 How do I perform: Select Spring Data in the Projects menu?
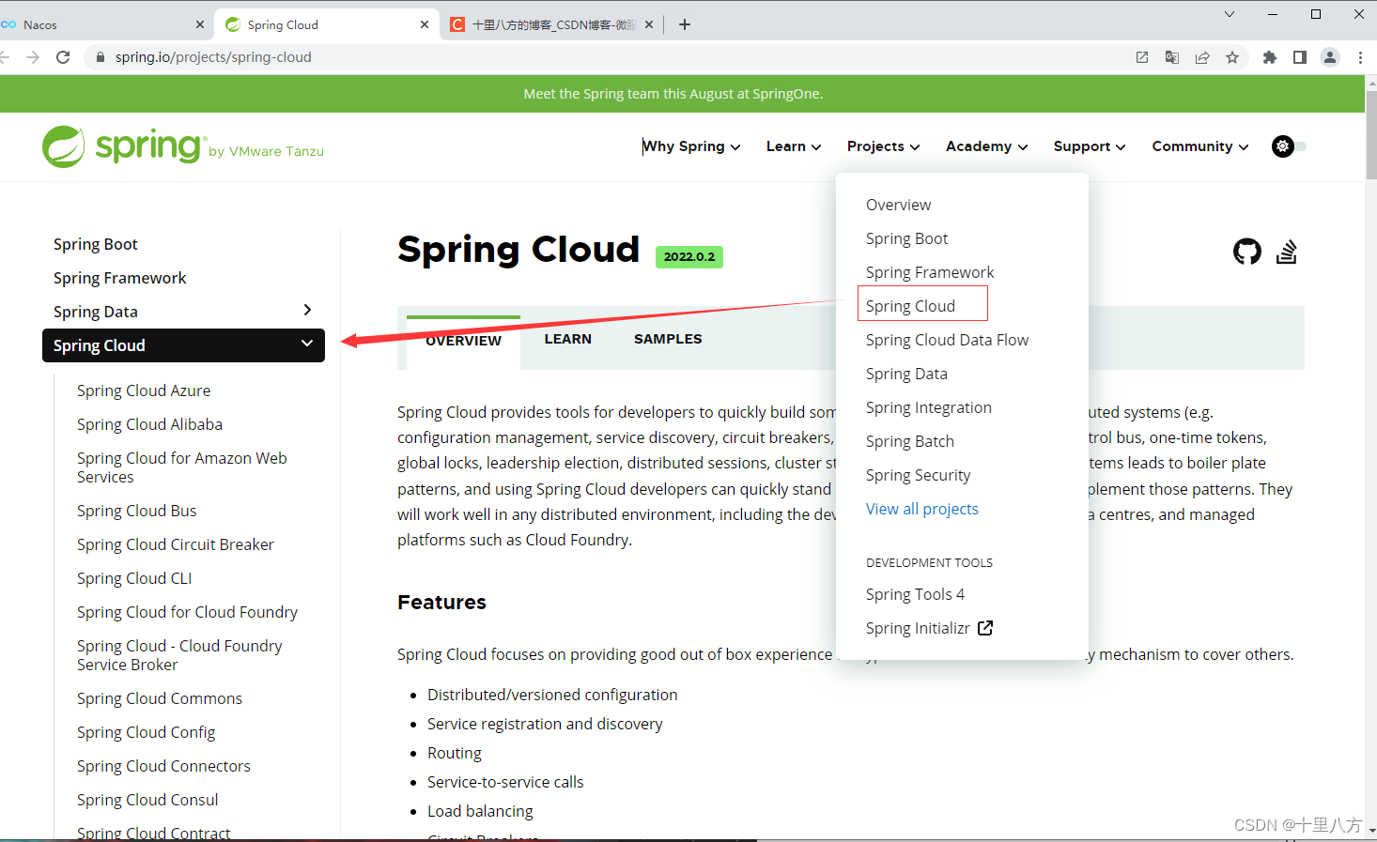[x=906, y=374]
